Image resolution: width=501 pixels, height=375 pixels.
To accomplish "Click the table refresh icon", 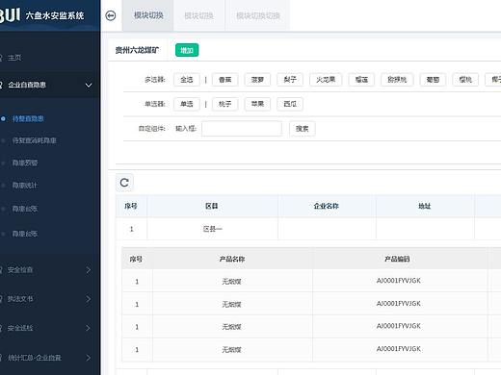I will point(124,183).
